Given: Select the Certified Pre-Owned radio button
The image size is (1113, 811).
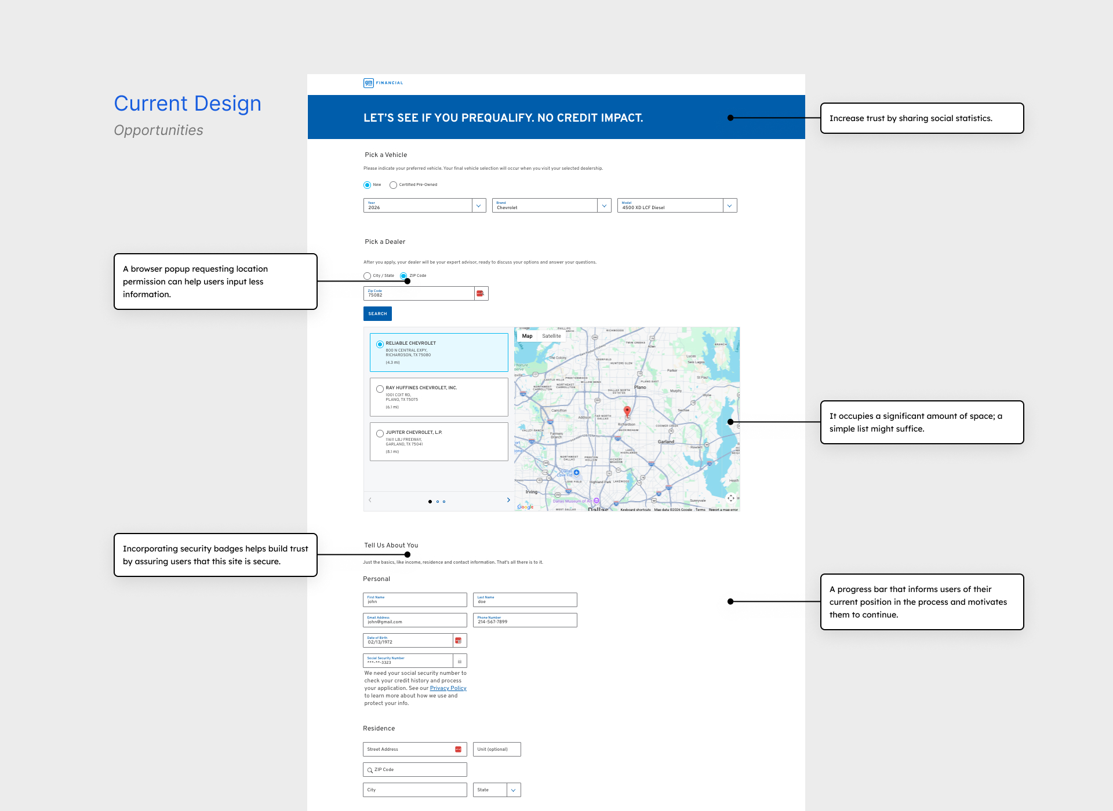Looking at the screenshot, I should pyautogui.click(x=393, y=185).
